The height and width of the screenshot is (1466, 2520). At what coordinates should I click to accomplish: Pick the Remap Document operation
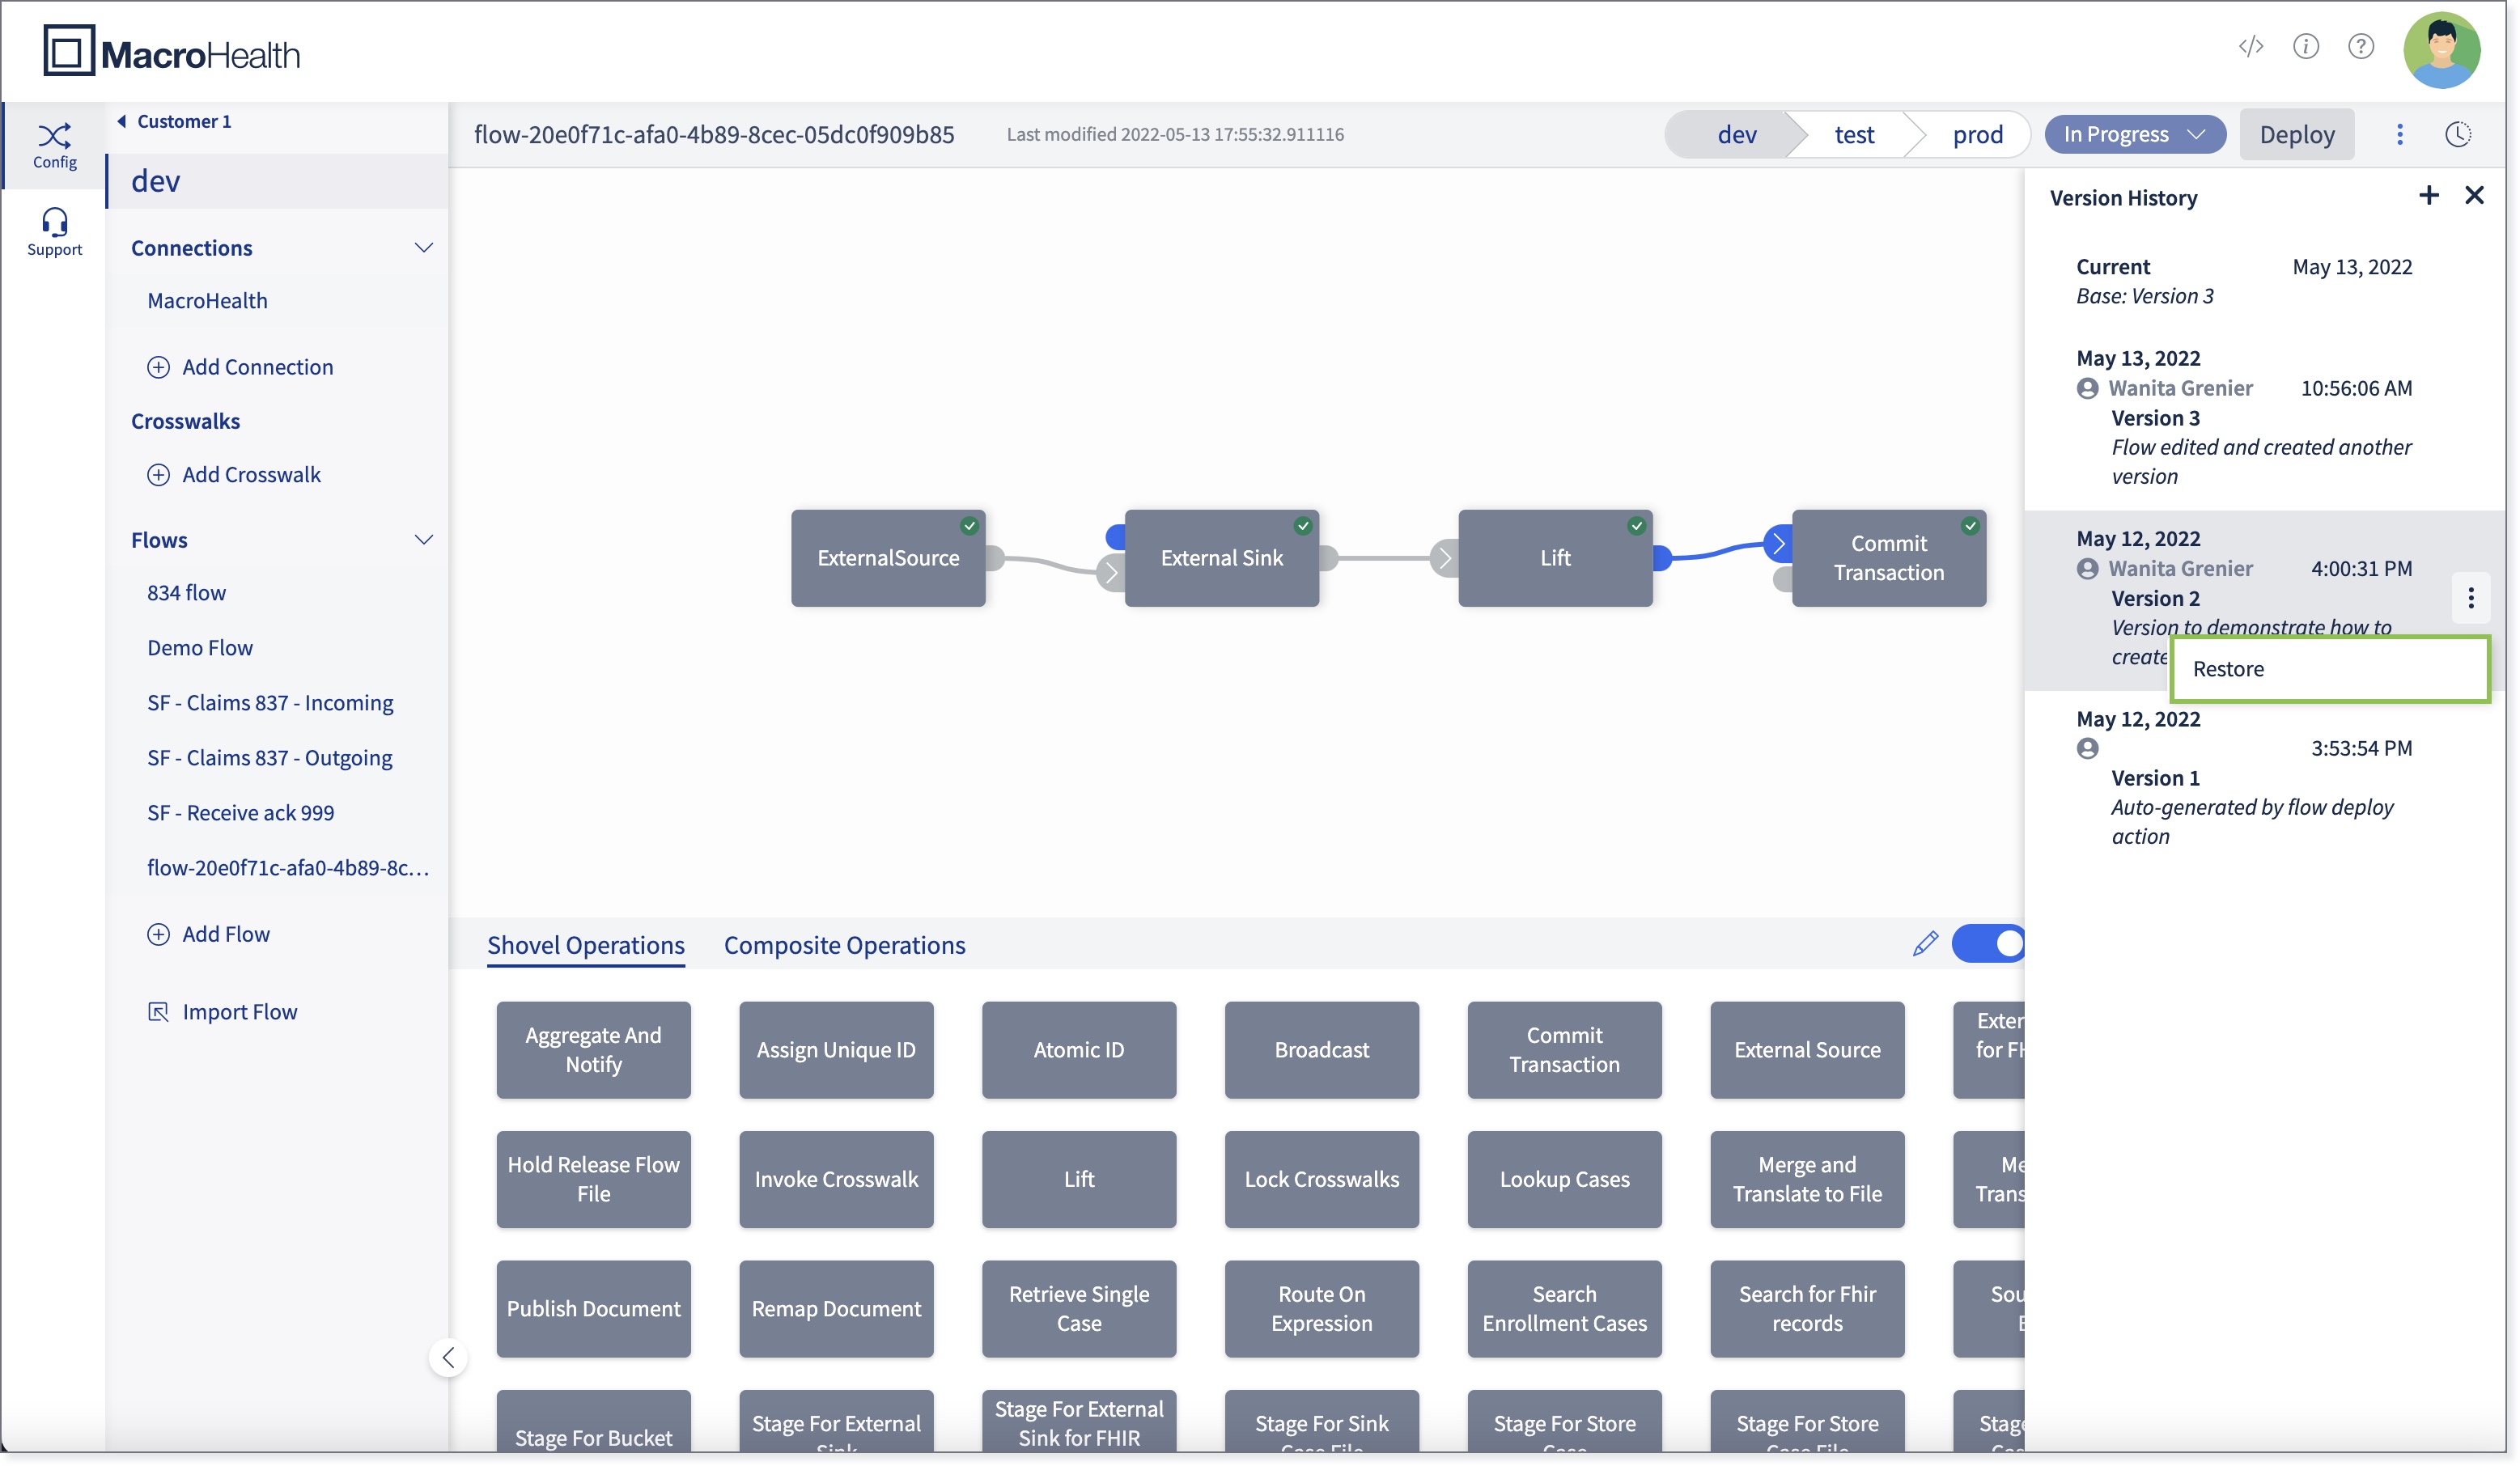tap(836, 1309)
